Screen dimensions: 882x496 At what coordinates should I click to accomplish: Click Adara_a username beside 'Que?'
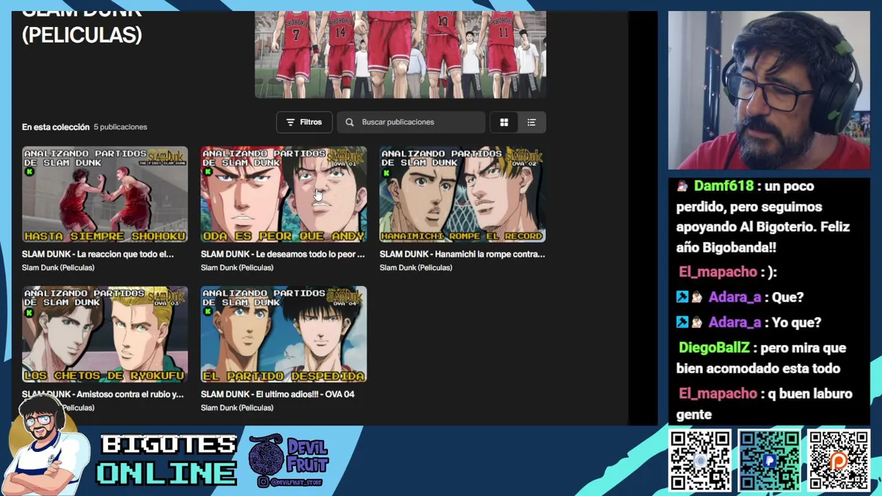[x=735, y=298]
